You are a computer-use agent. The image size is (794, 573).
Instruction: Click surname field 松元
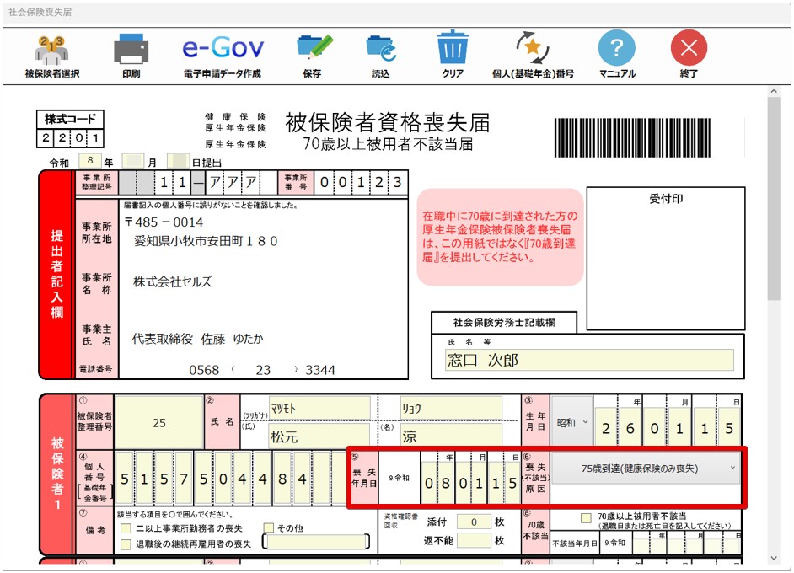pyautogui.click(x=319, y=436)
